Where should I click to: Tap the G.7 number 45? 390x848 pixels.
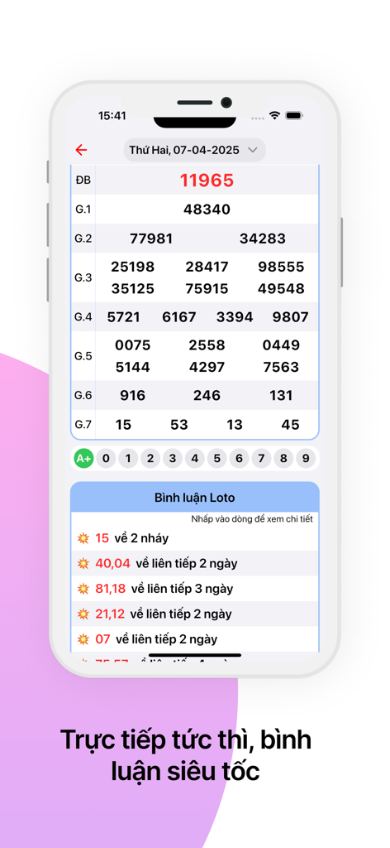[291, 425]
